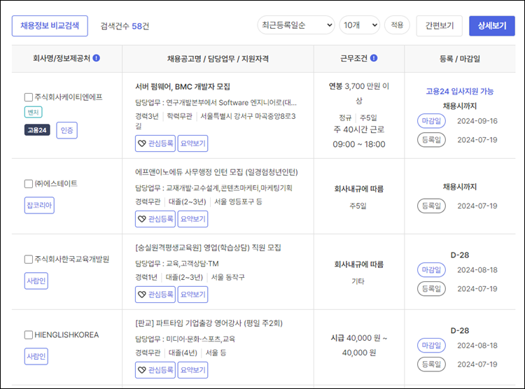This screenshot has width=525, height=389.
Task: Check the 주식회사한국교육개발원 checkbox
Action: 29,260
